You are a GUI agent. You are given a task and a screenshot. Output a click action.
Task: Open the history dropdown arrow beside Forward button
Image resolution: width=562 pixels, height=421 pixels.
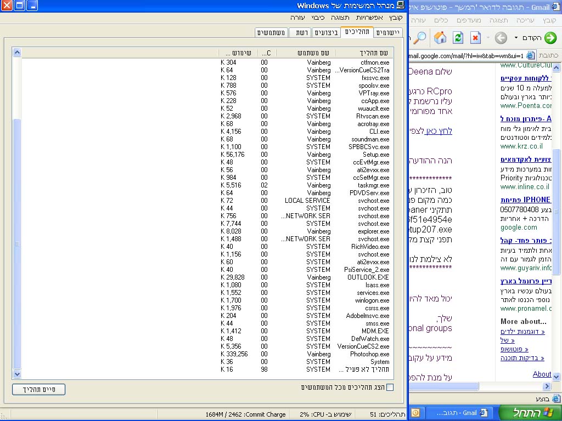[x=516, y=38]
